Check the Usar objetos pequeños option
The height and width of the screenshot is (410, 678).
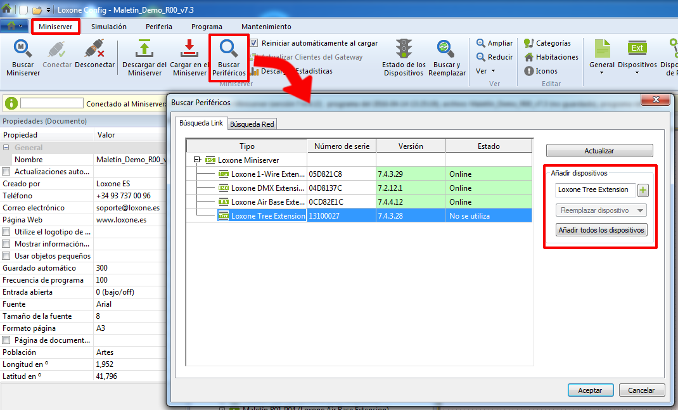[6, 256]
